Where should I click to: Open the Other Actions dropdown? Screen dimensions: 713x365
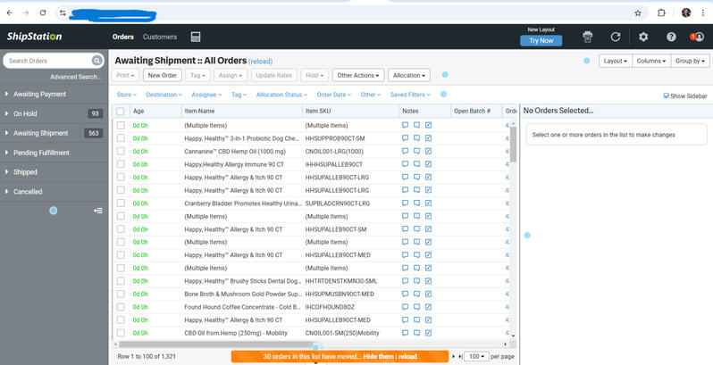coord(358,75)
